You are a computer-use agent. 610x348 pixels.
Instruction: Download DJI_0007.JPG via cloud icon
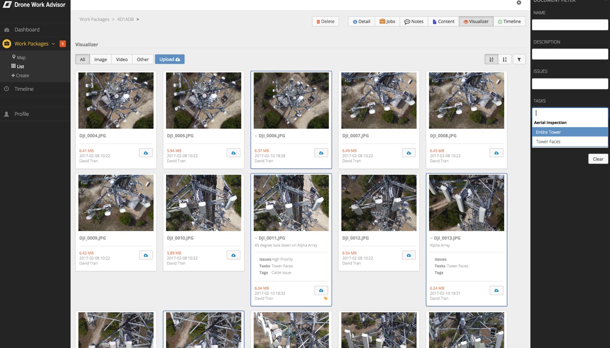point(409,153)
